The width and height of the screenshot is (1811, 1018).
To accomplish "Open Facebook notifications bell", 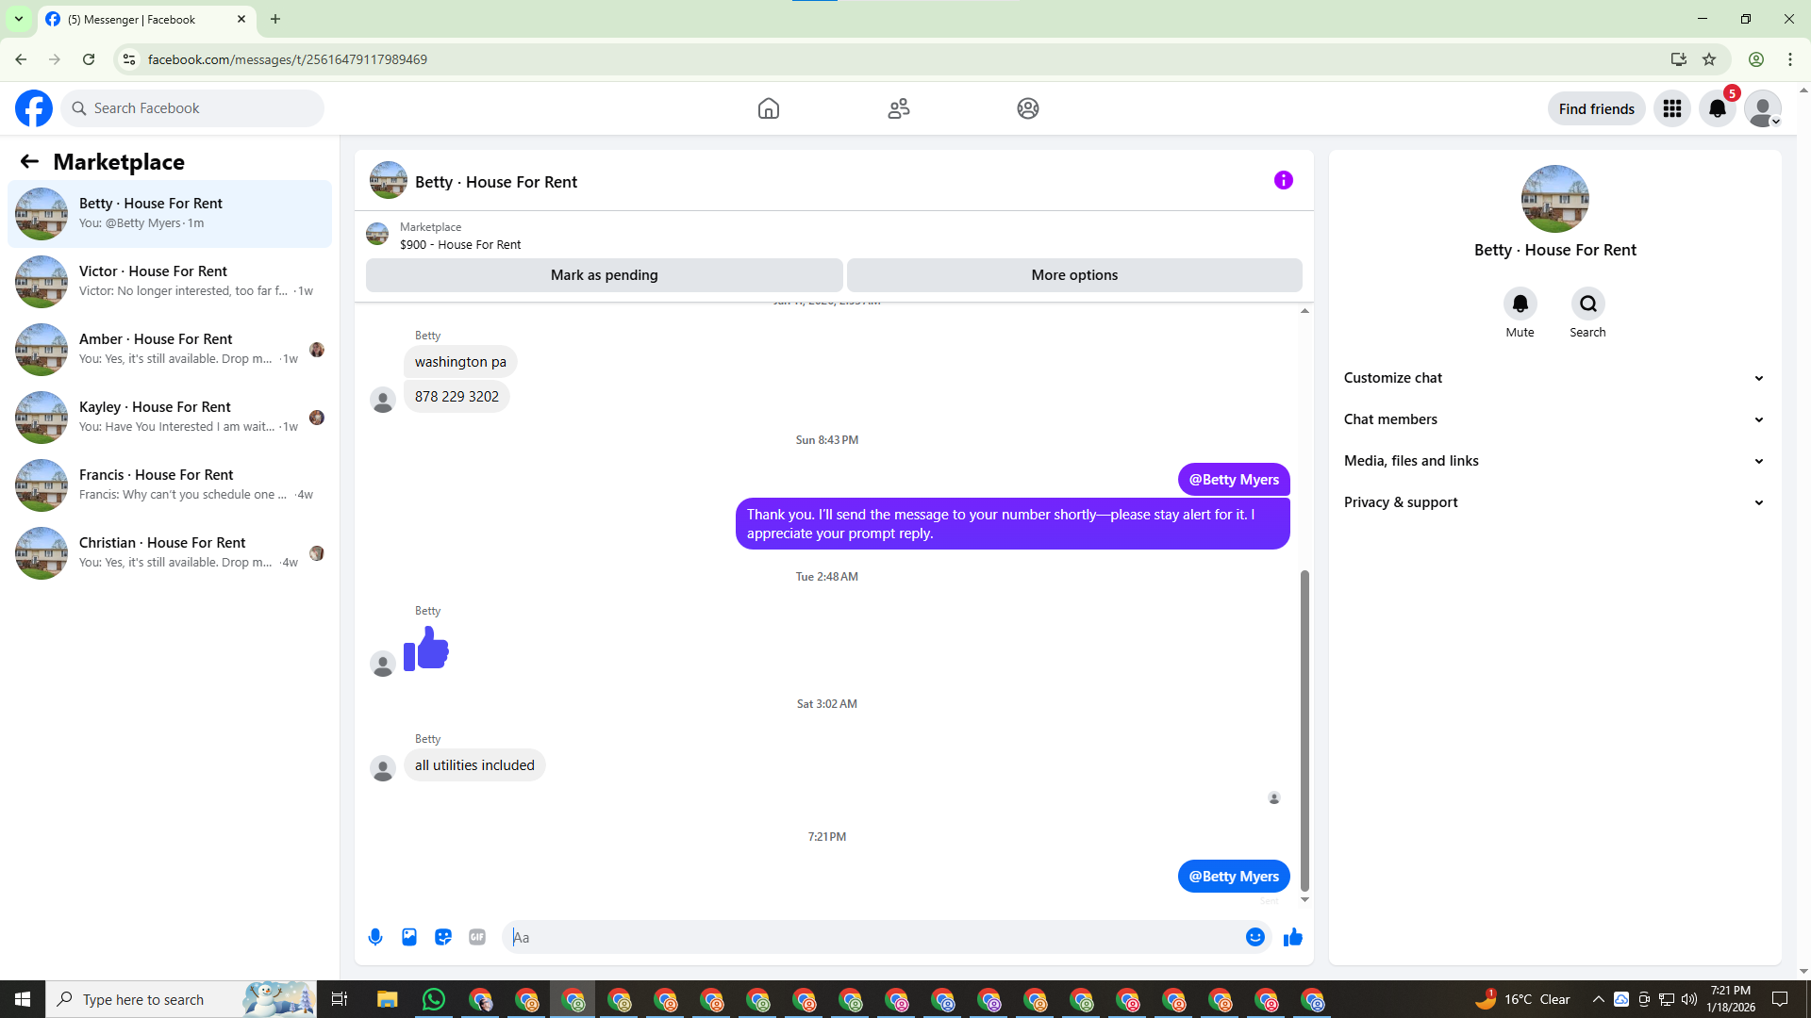I will (x=1717, y=108).
